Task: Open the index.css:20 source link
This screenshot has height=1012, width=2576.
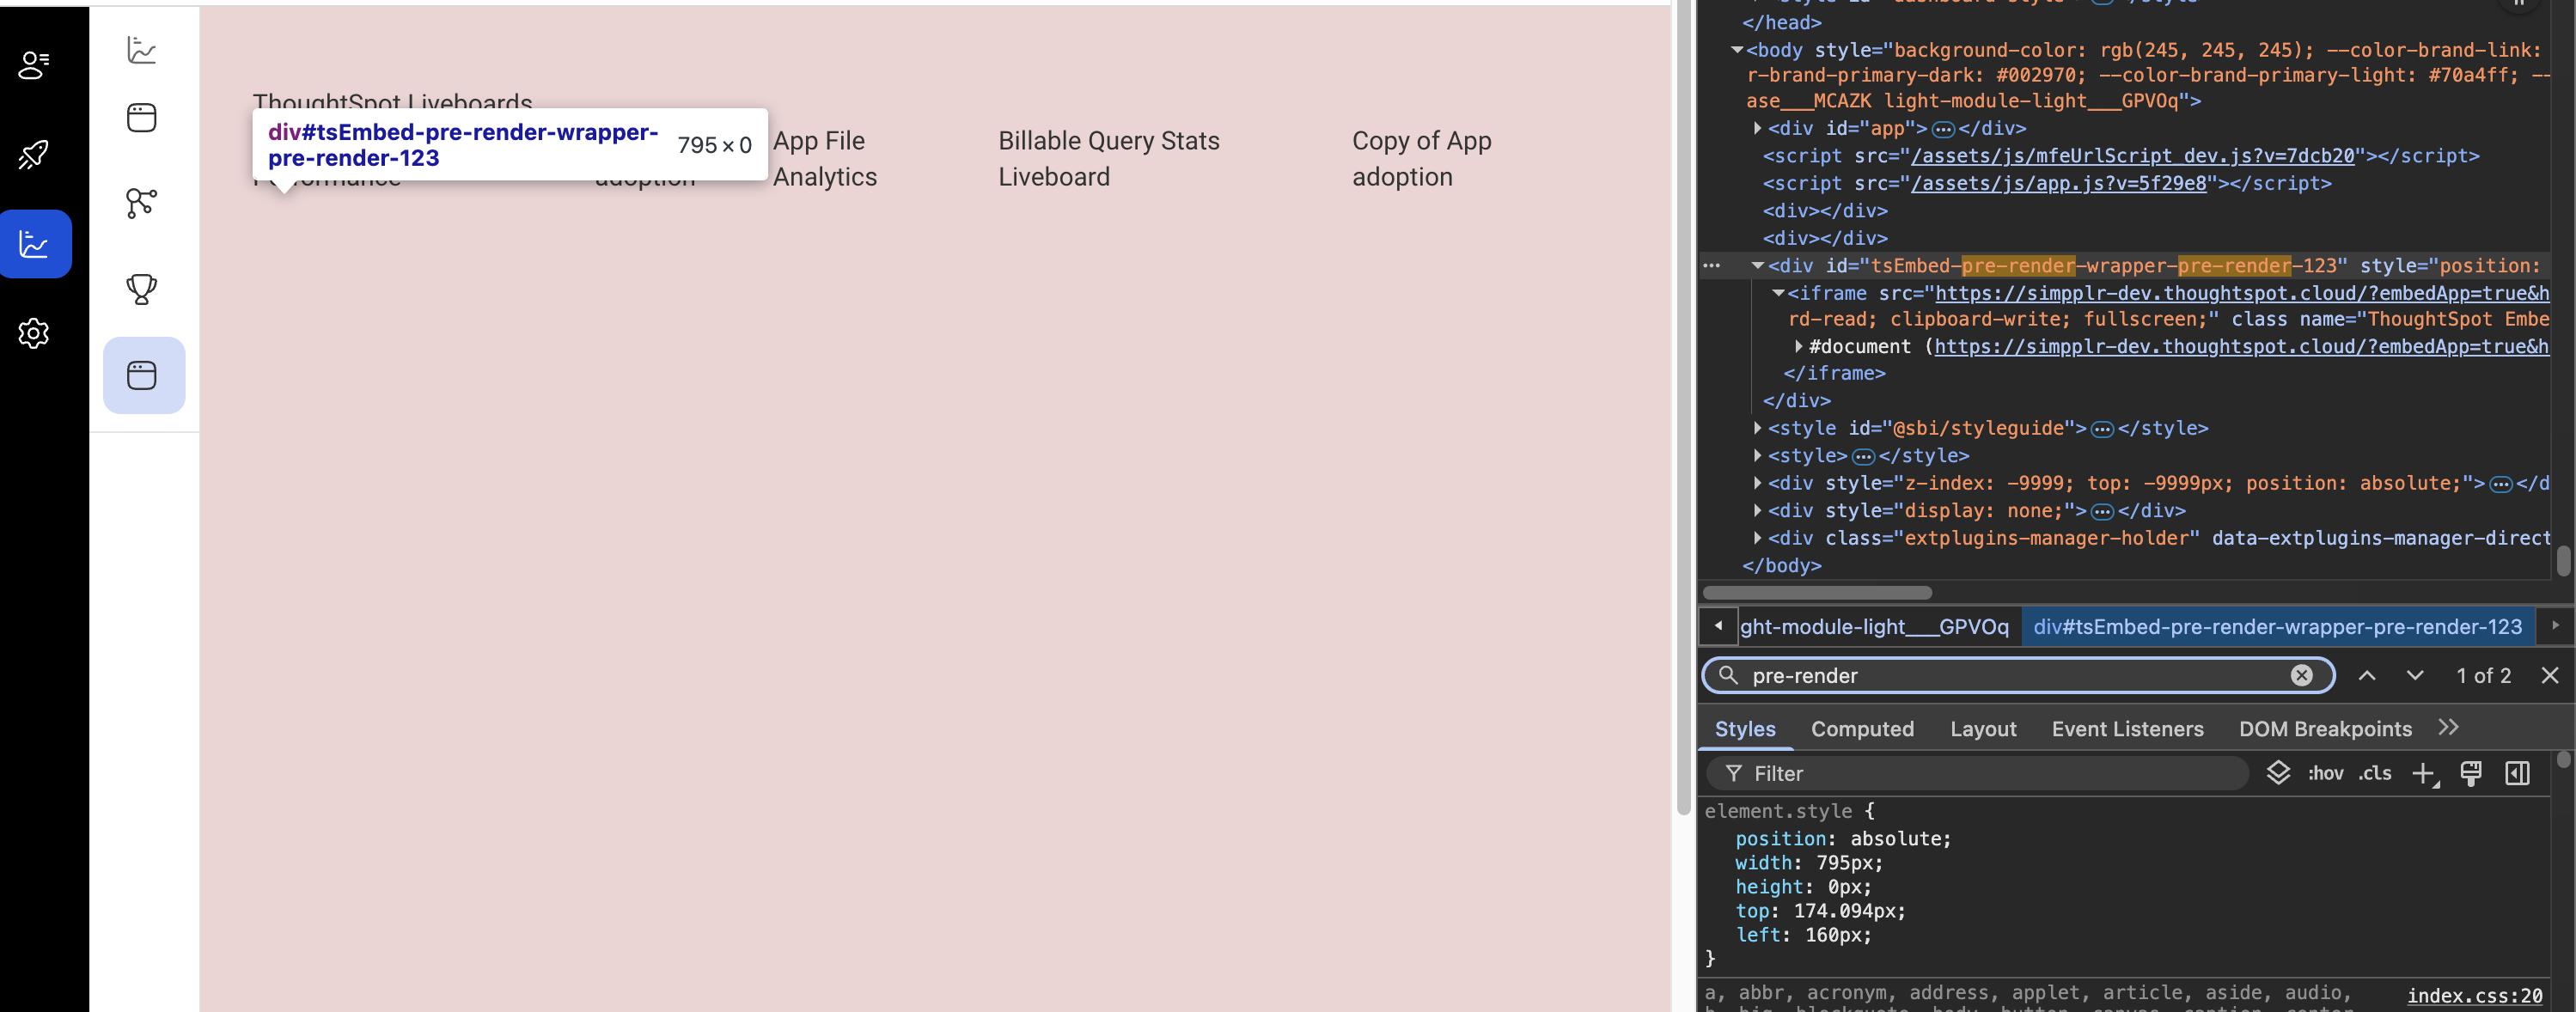Action: tap(2474, 995)
